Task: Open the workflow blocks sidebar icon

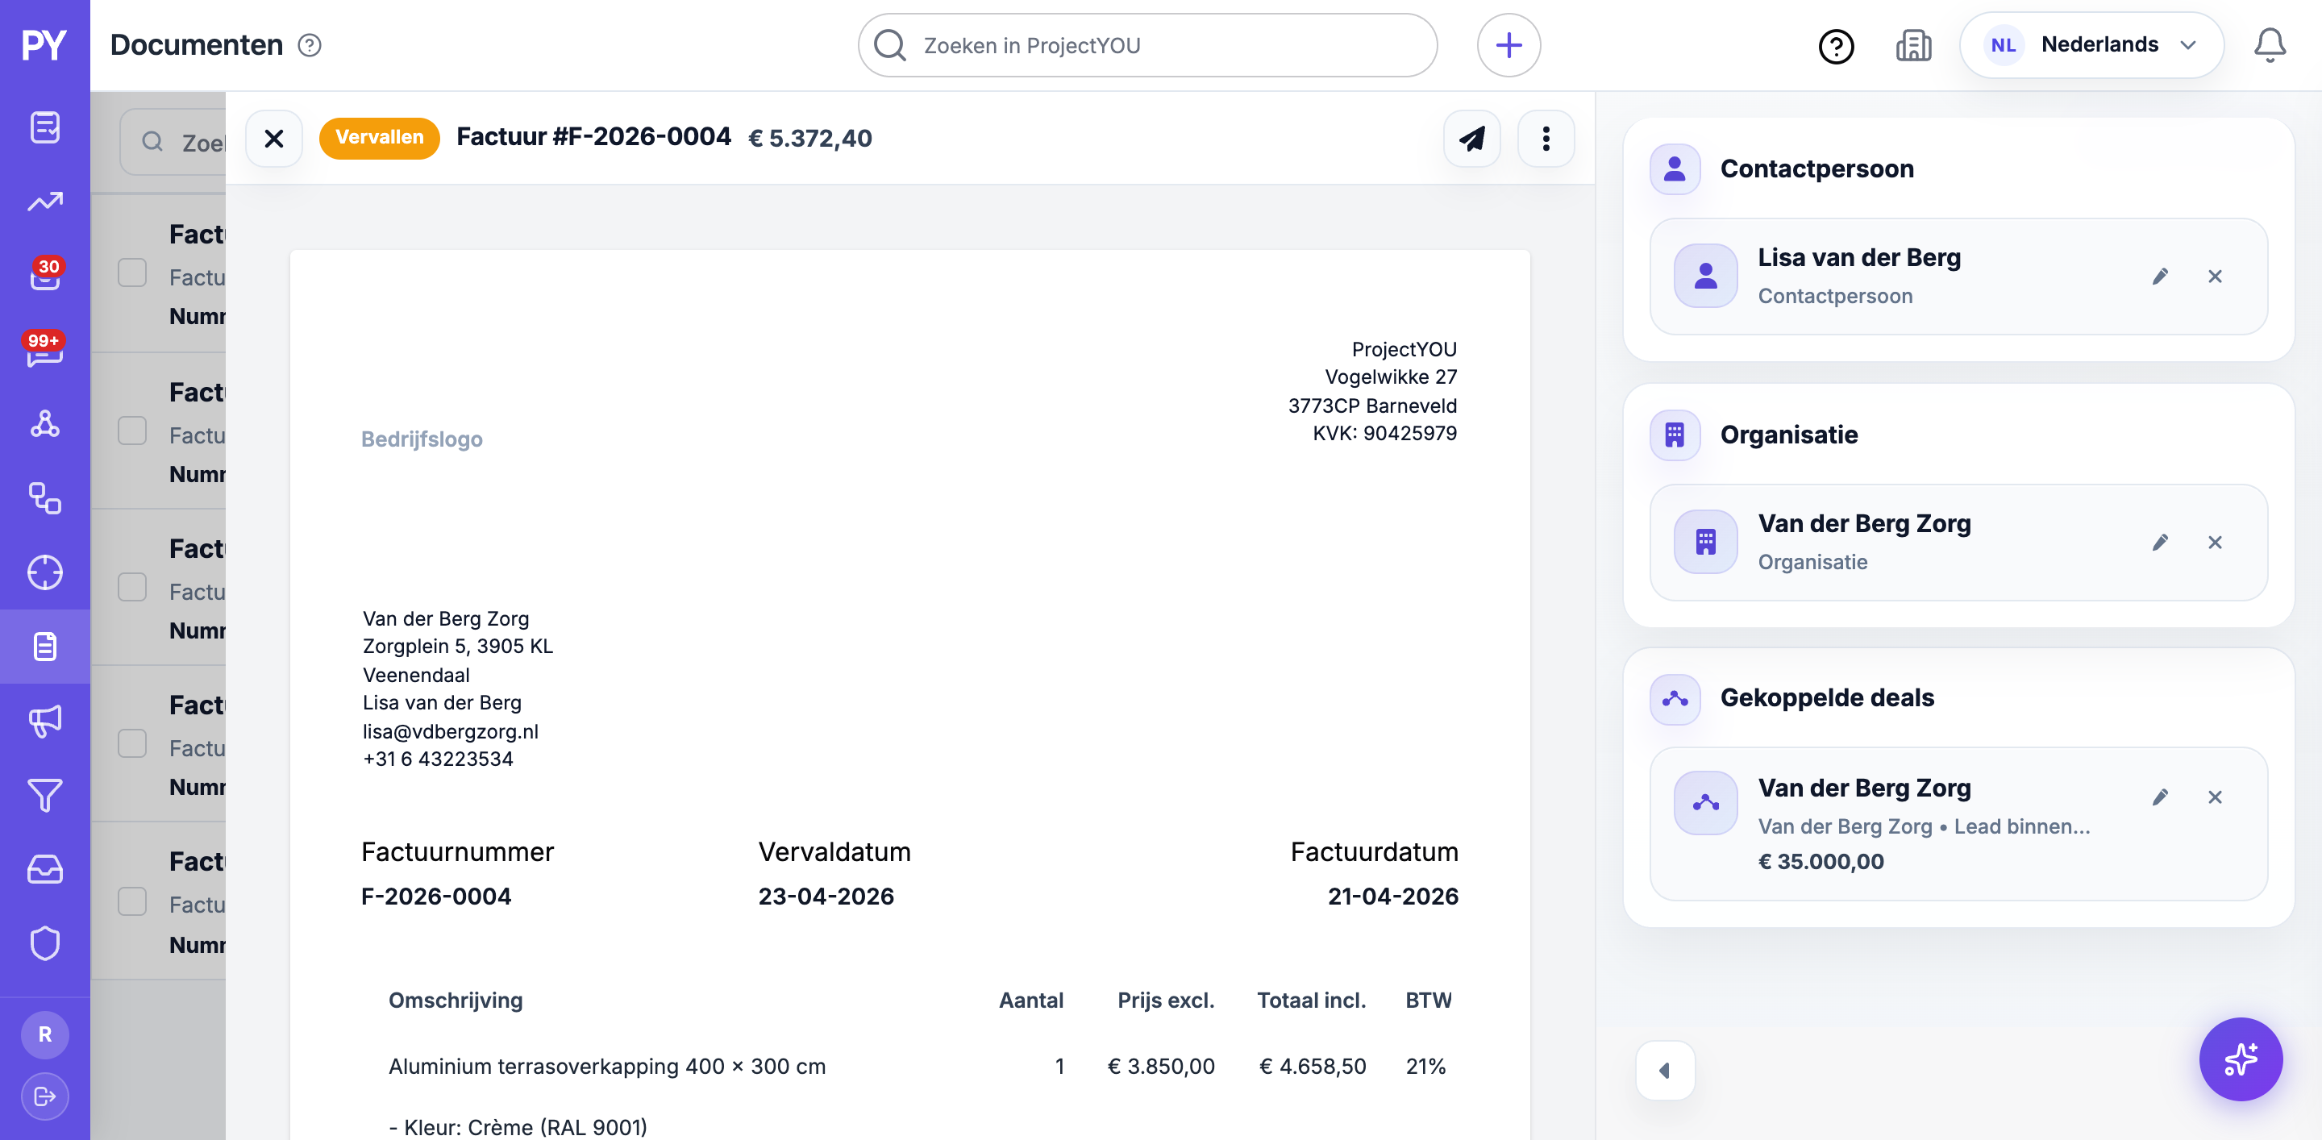Action: click(44, 498)
